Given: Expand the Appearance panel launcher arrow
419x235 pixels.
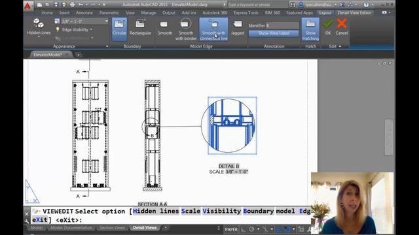Looking at the screenshot, I should click(107, 46).
